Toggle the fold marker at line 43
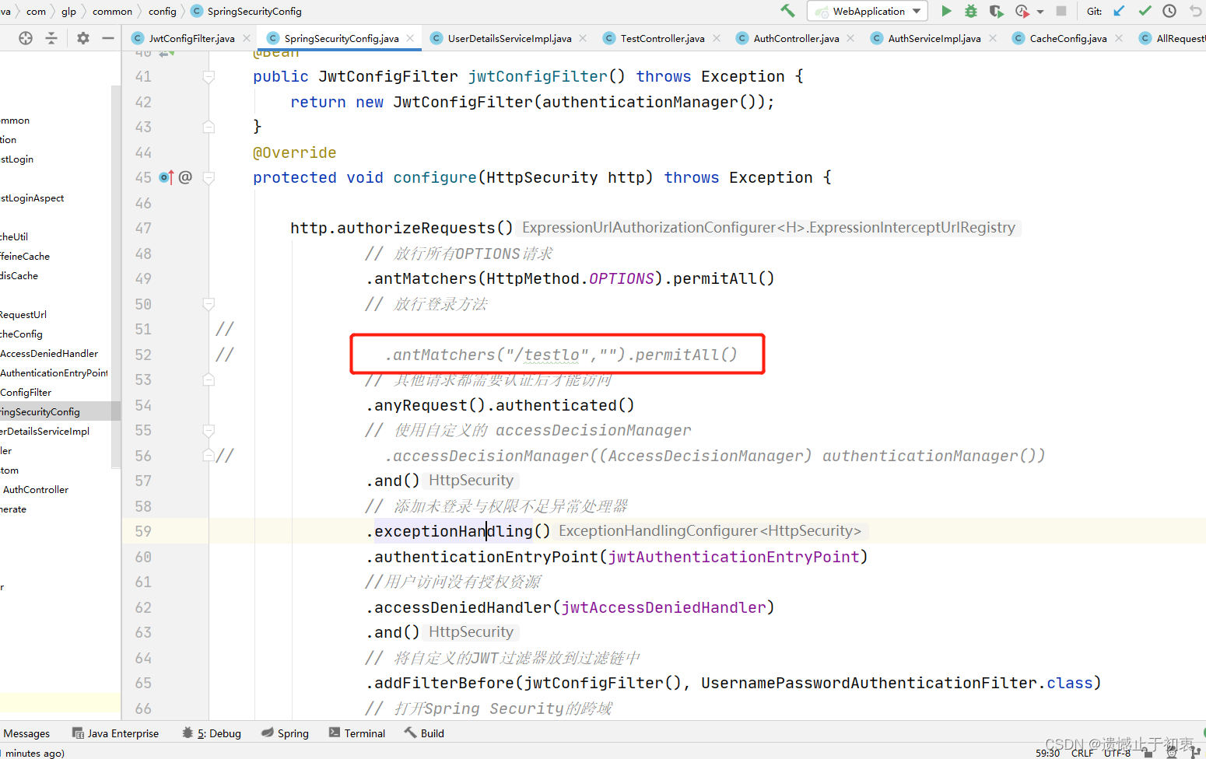 pos(209,127)
